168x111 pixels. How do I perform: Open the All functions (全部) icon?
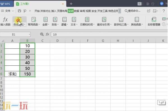pos(46,20)
